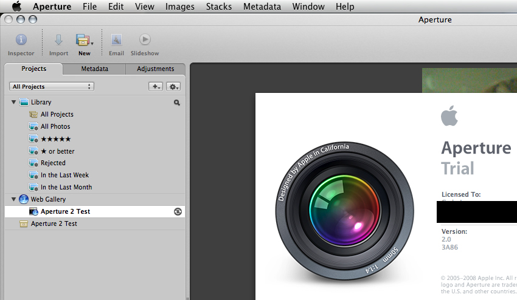
Task: Click the Aperture title in the About window
Action: tap(476, 148)
